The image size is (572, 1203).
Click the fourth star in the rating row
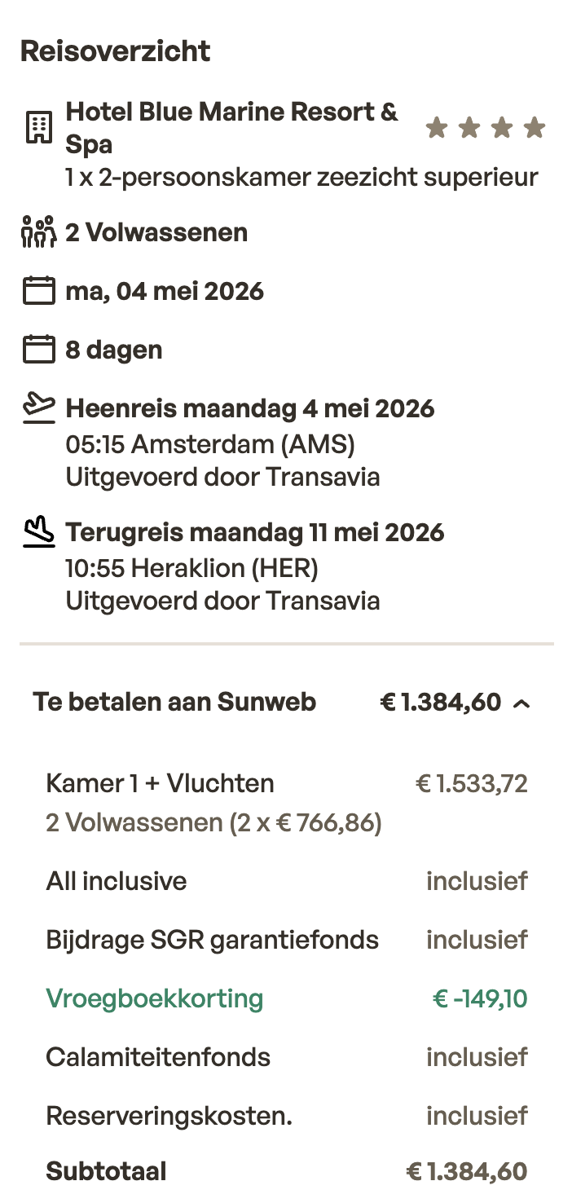tap(535, 127)
